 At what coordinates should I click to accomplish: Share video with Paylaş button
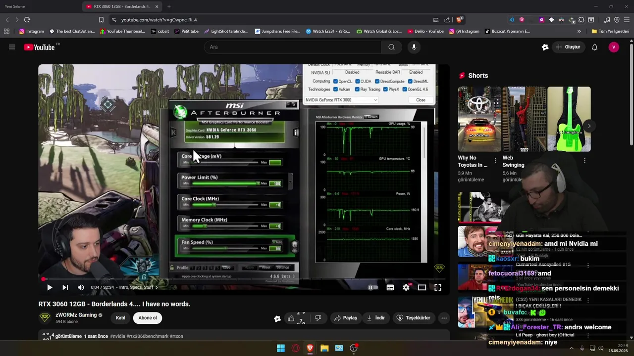coord(345,318)
